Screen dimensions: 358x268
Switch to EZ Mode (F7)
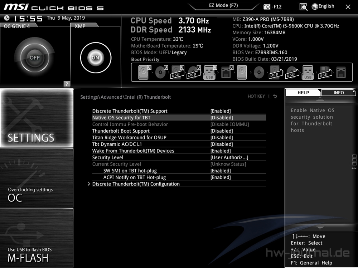click(223, 5)
